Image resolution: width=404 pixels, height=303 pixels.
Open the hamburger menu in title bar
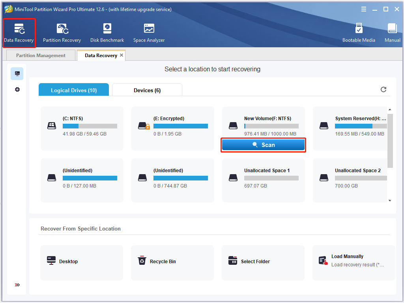(x=363, y=9)
